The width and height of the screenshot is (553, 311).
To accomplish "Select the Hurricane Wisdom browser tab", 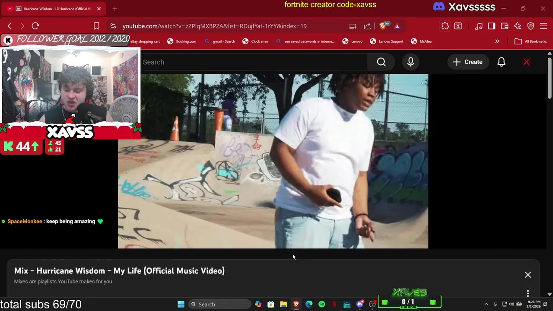I will coord(54,9).
